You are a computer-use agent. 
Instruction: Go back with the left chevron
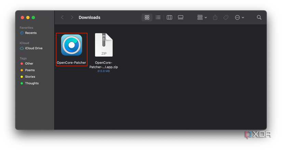tap(62, 17)
